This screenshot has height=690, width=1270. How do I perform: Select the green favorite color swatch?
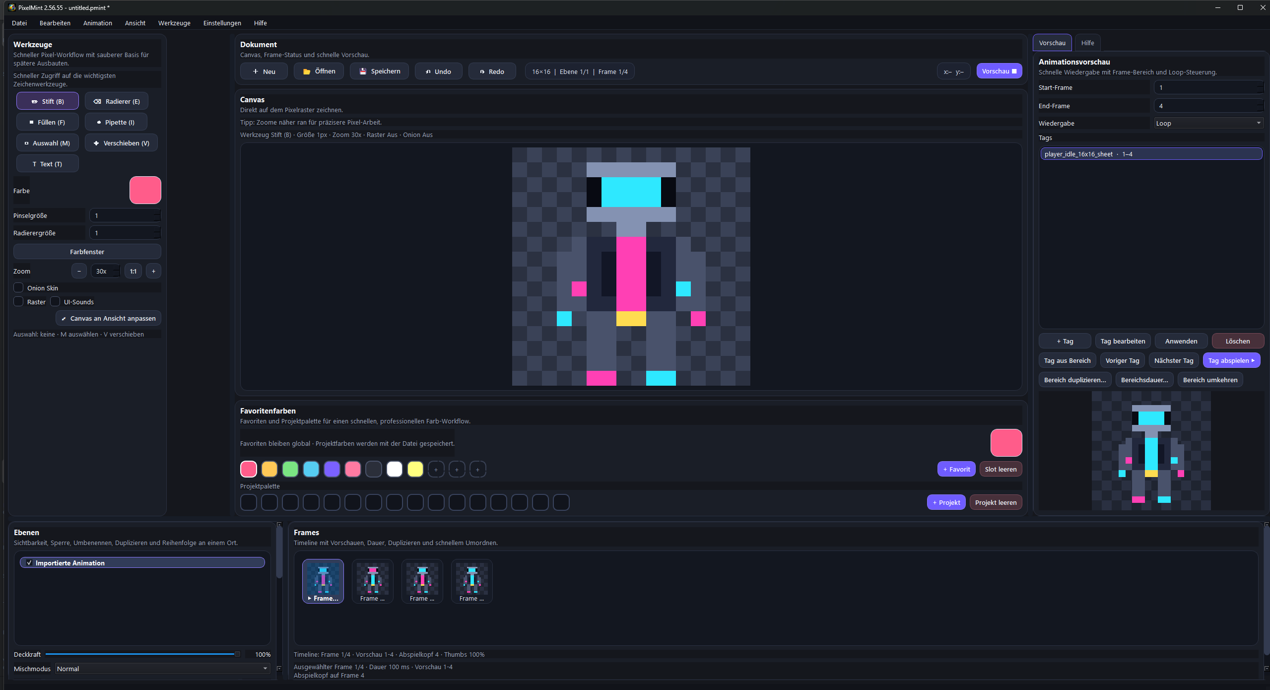[290, 469]
